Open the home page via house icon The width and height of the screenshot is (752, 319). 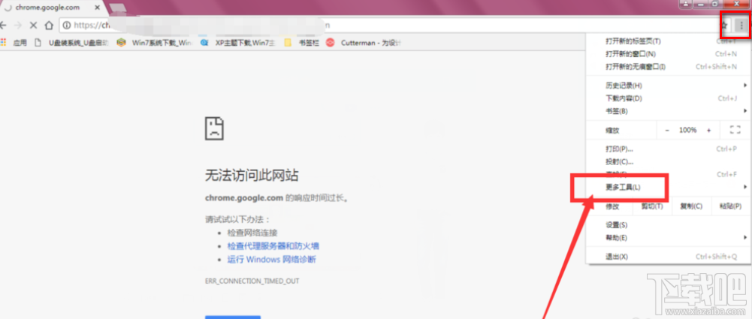[x=49, y=25]
